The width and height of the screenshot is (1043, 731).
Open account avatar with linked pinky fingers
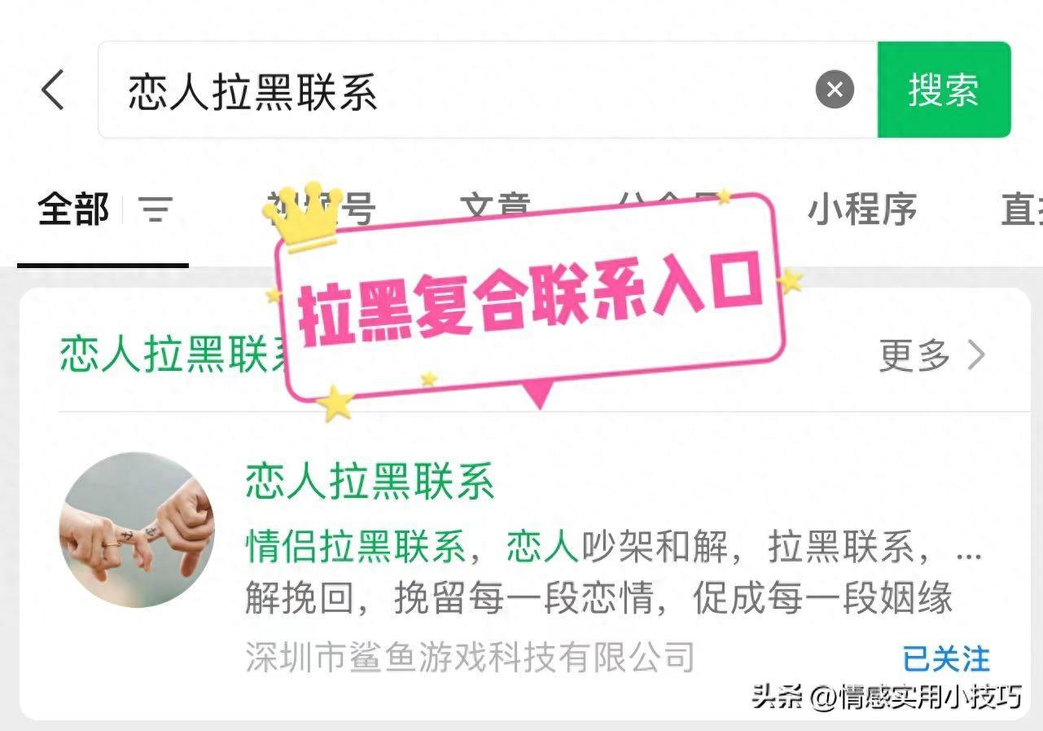(x=138, y=530)
